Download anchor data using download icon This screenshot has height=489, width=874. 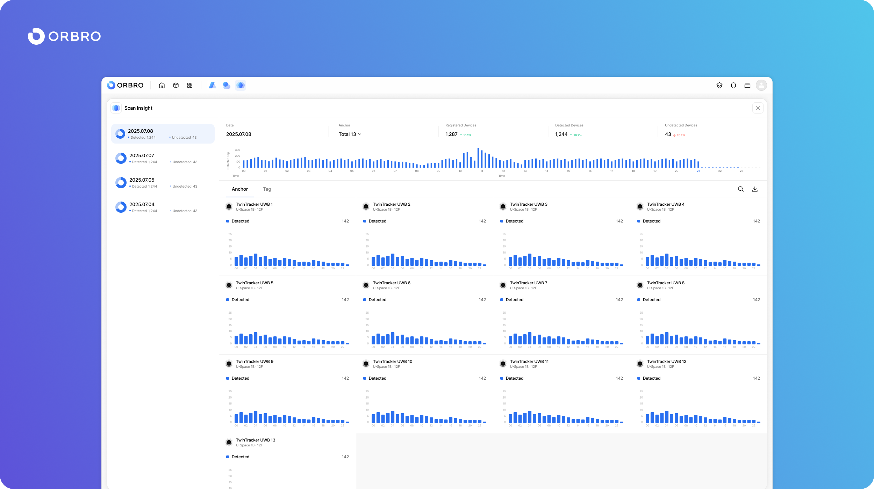click(x=755, y=189)
